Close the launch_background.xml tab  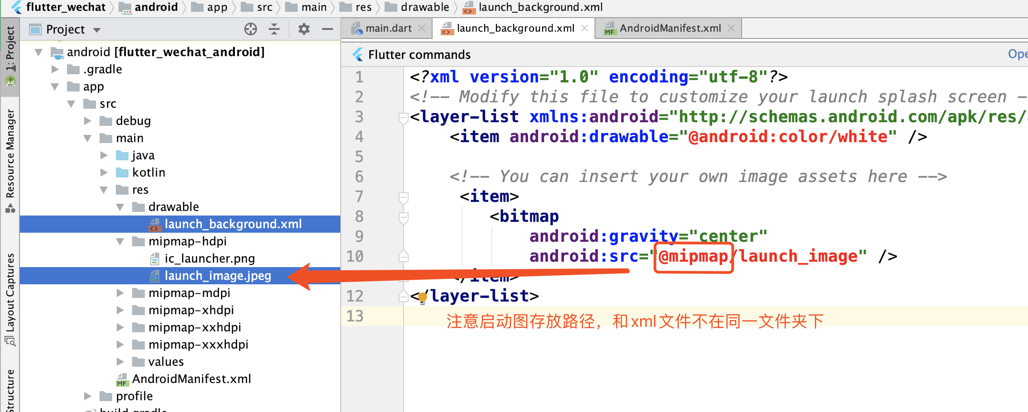585,28
